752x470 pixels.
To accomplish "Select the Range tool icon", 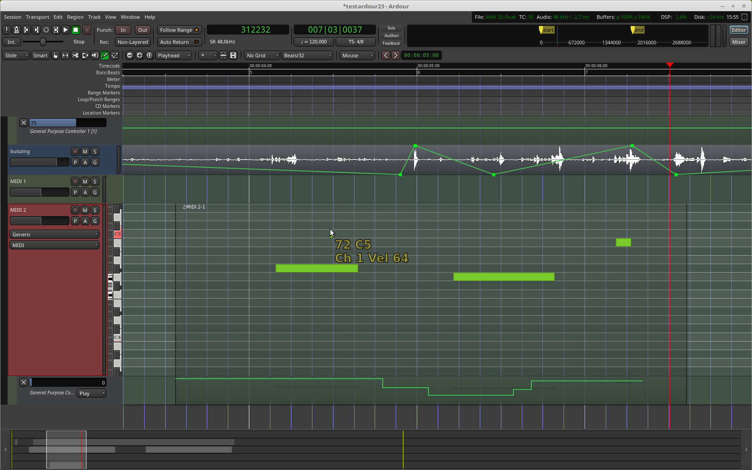I will coord(65,56).
